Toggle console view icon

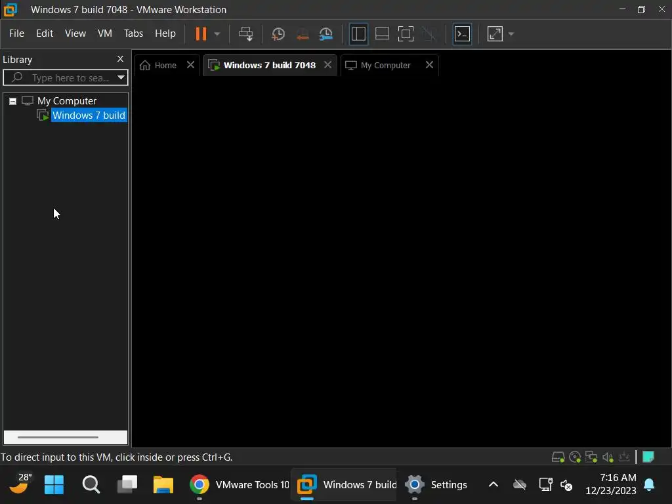[x=462, y=34]
